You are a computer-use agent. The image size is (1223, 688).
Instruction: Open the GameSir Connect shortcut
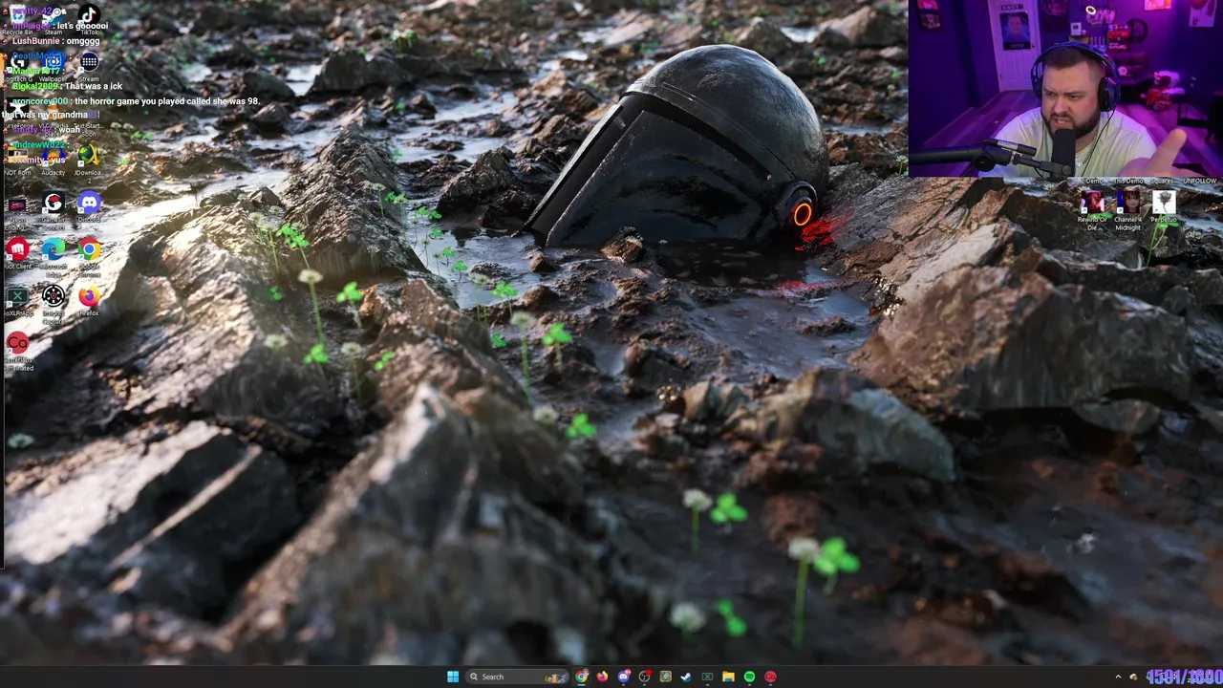pyautogui.click(x=54, y=206)
